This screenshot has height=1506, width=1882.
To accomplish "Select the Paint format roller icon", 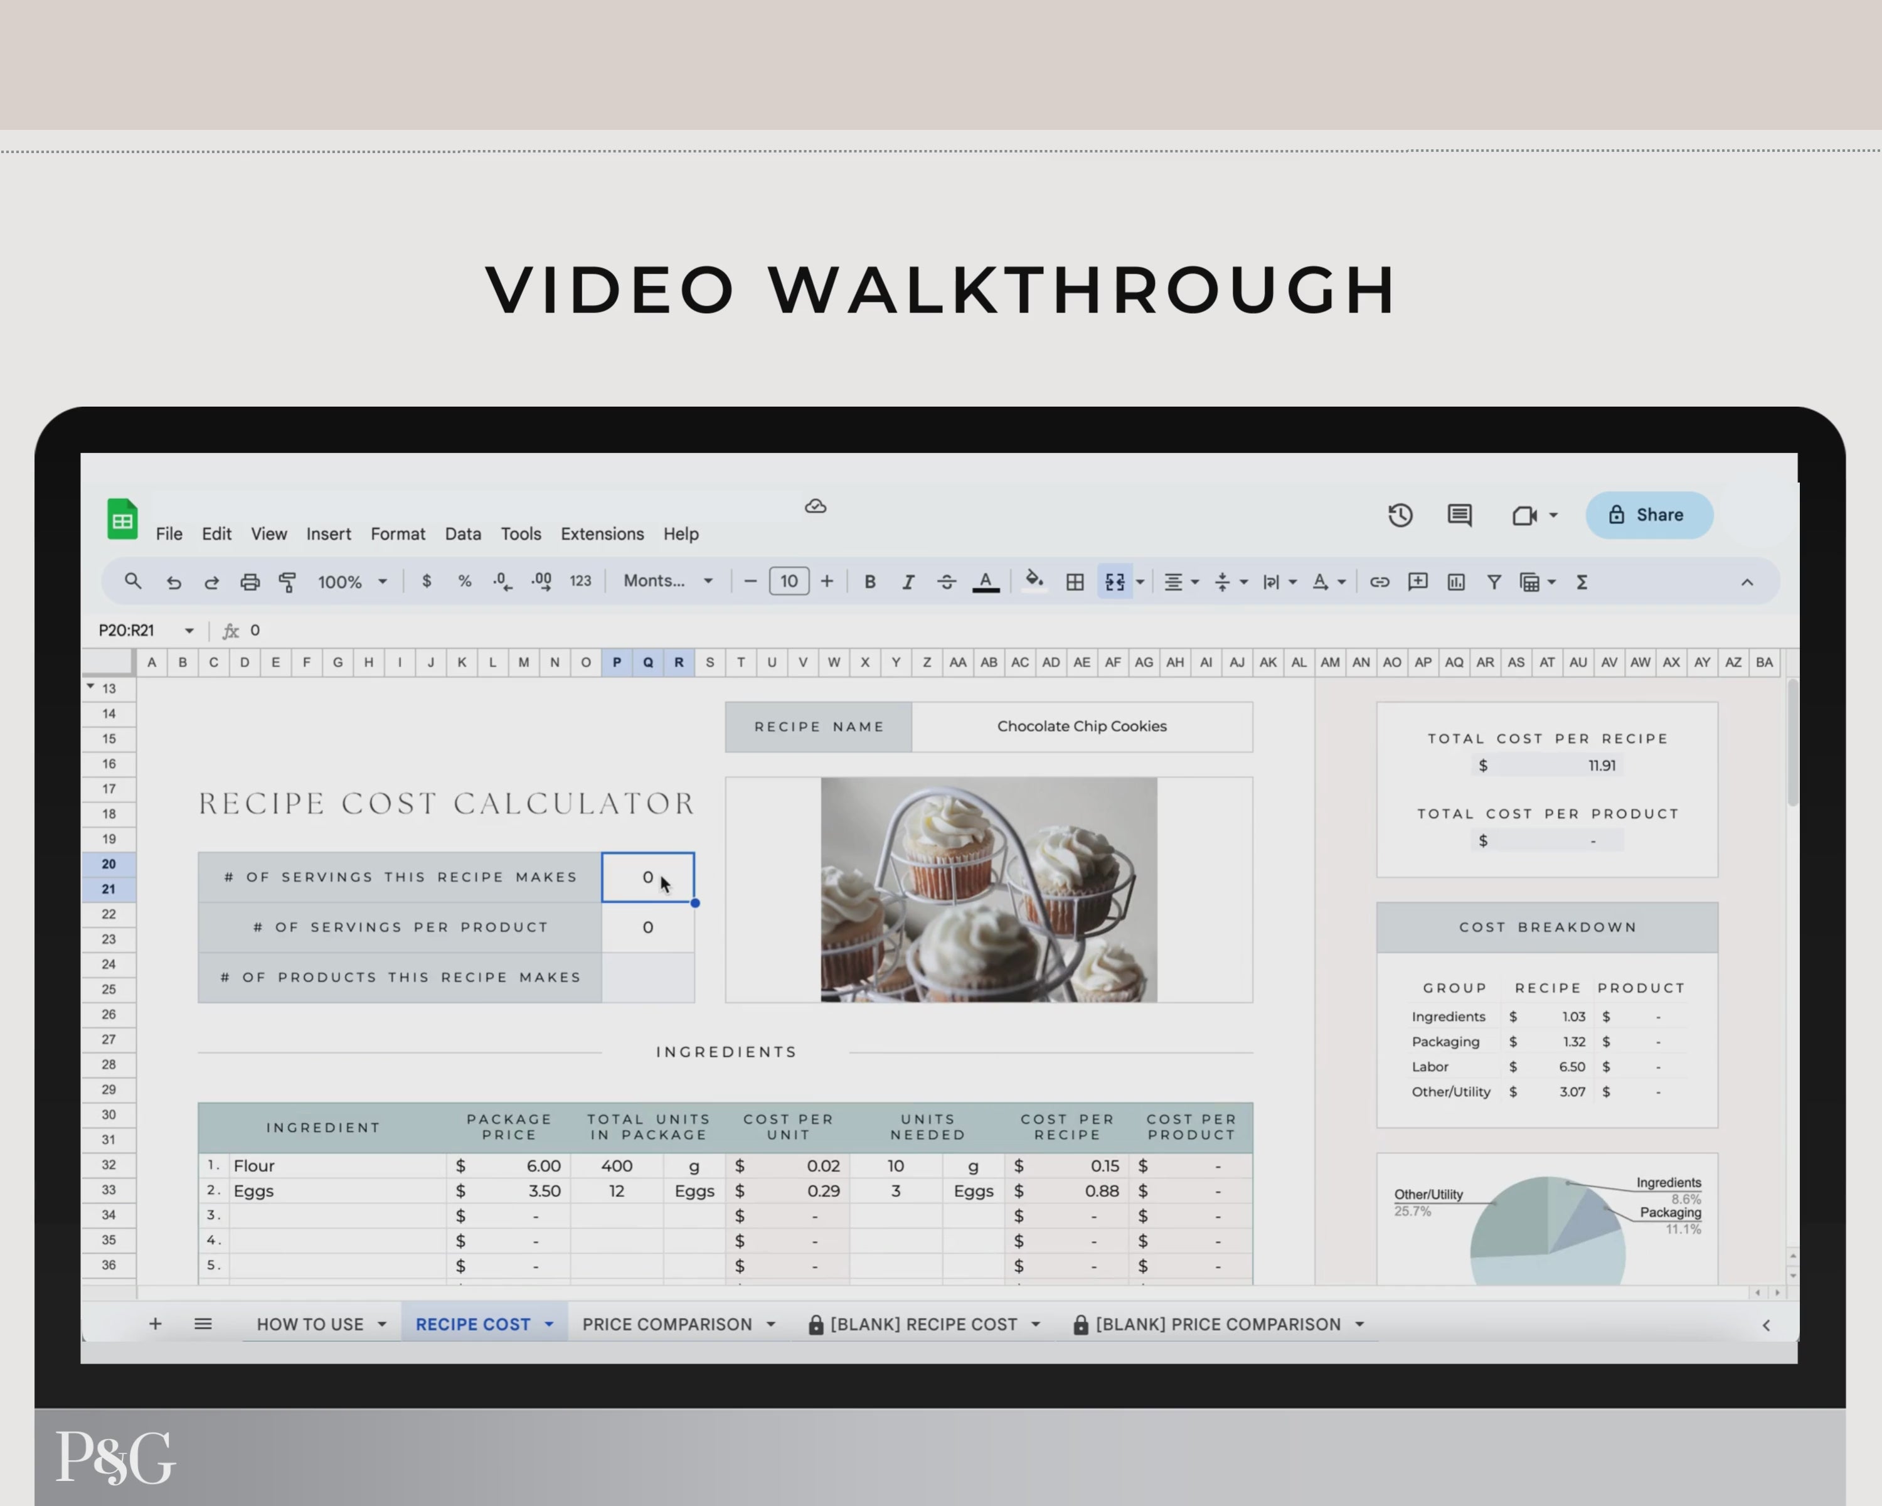I will tap(287, 582).
